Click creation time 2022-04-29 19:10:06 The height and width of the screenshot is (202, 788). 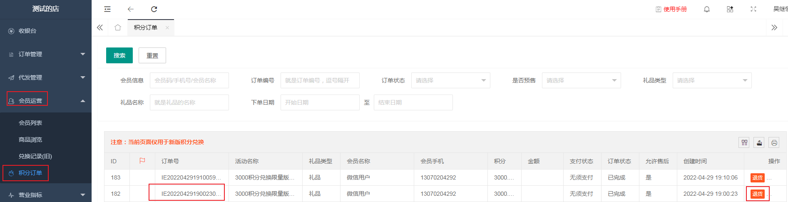711,177
